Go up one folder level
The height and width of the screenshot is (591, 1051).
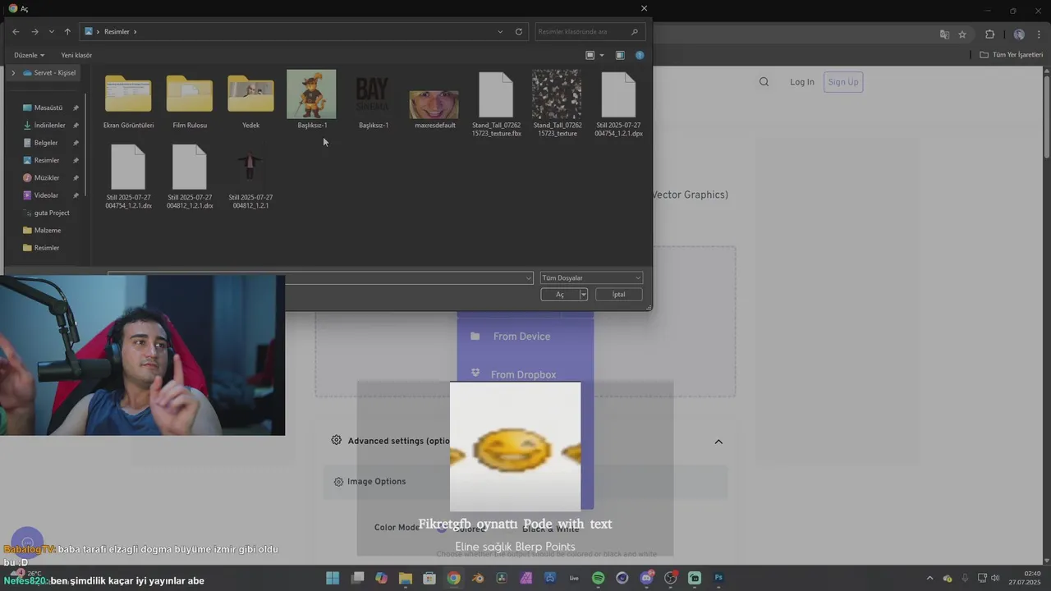[67, 31]
